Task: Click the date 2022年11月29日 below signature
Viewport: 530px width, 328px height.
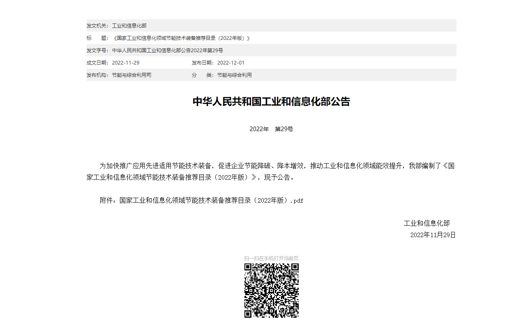Action: pyautogui.click(x=433, y=235)
